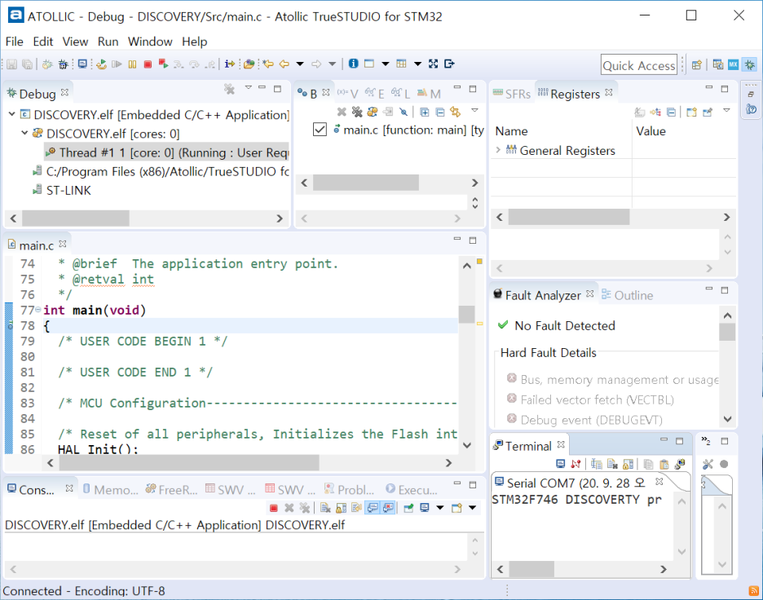Toggle Show Console on Standard Out change
The height and width of the screenshot is (600, 763).
[373, 508]
